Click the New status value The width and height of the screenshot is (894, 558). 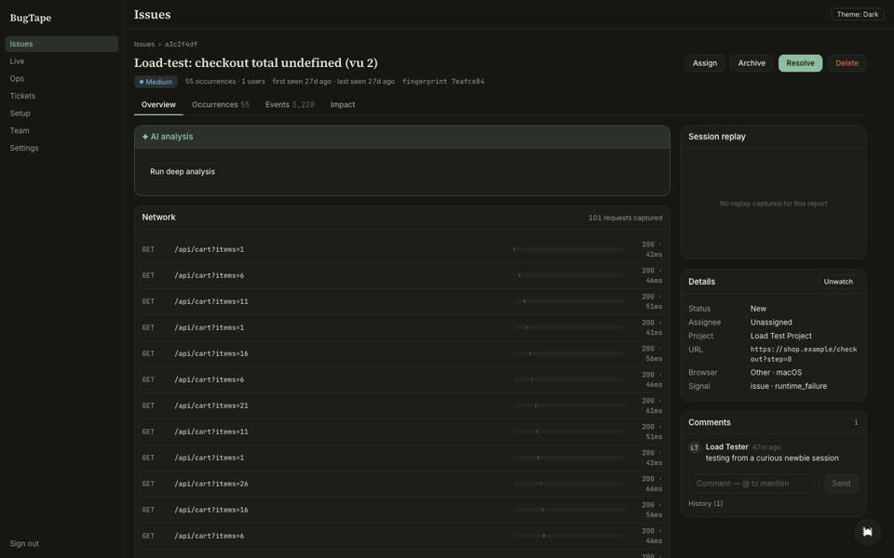758,309
